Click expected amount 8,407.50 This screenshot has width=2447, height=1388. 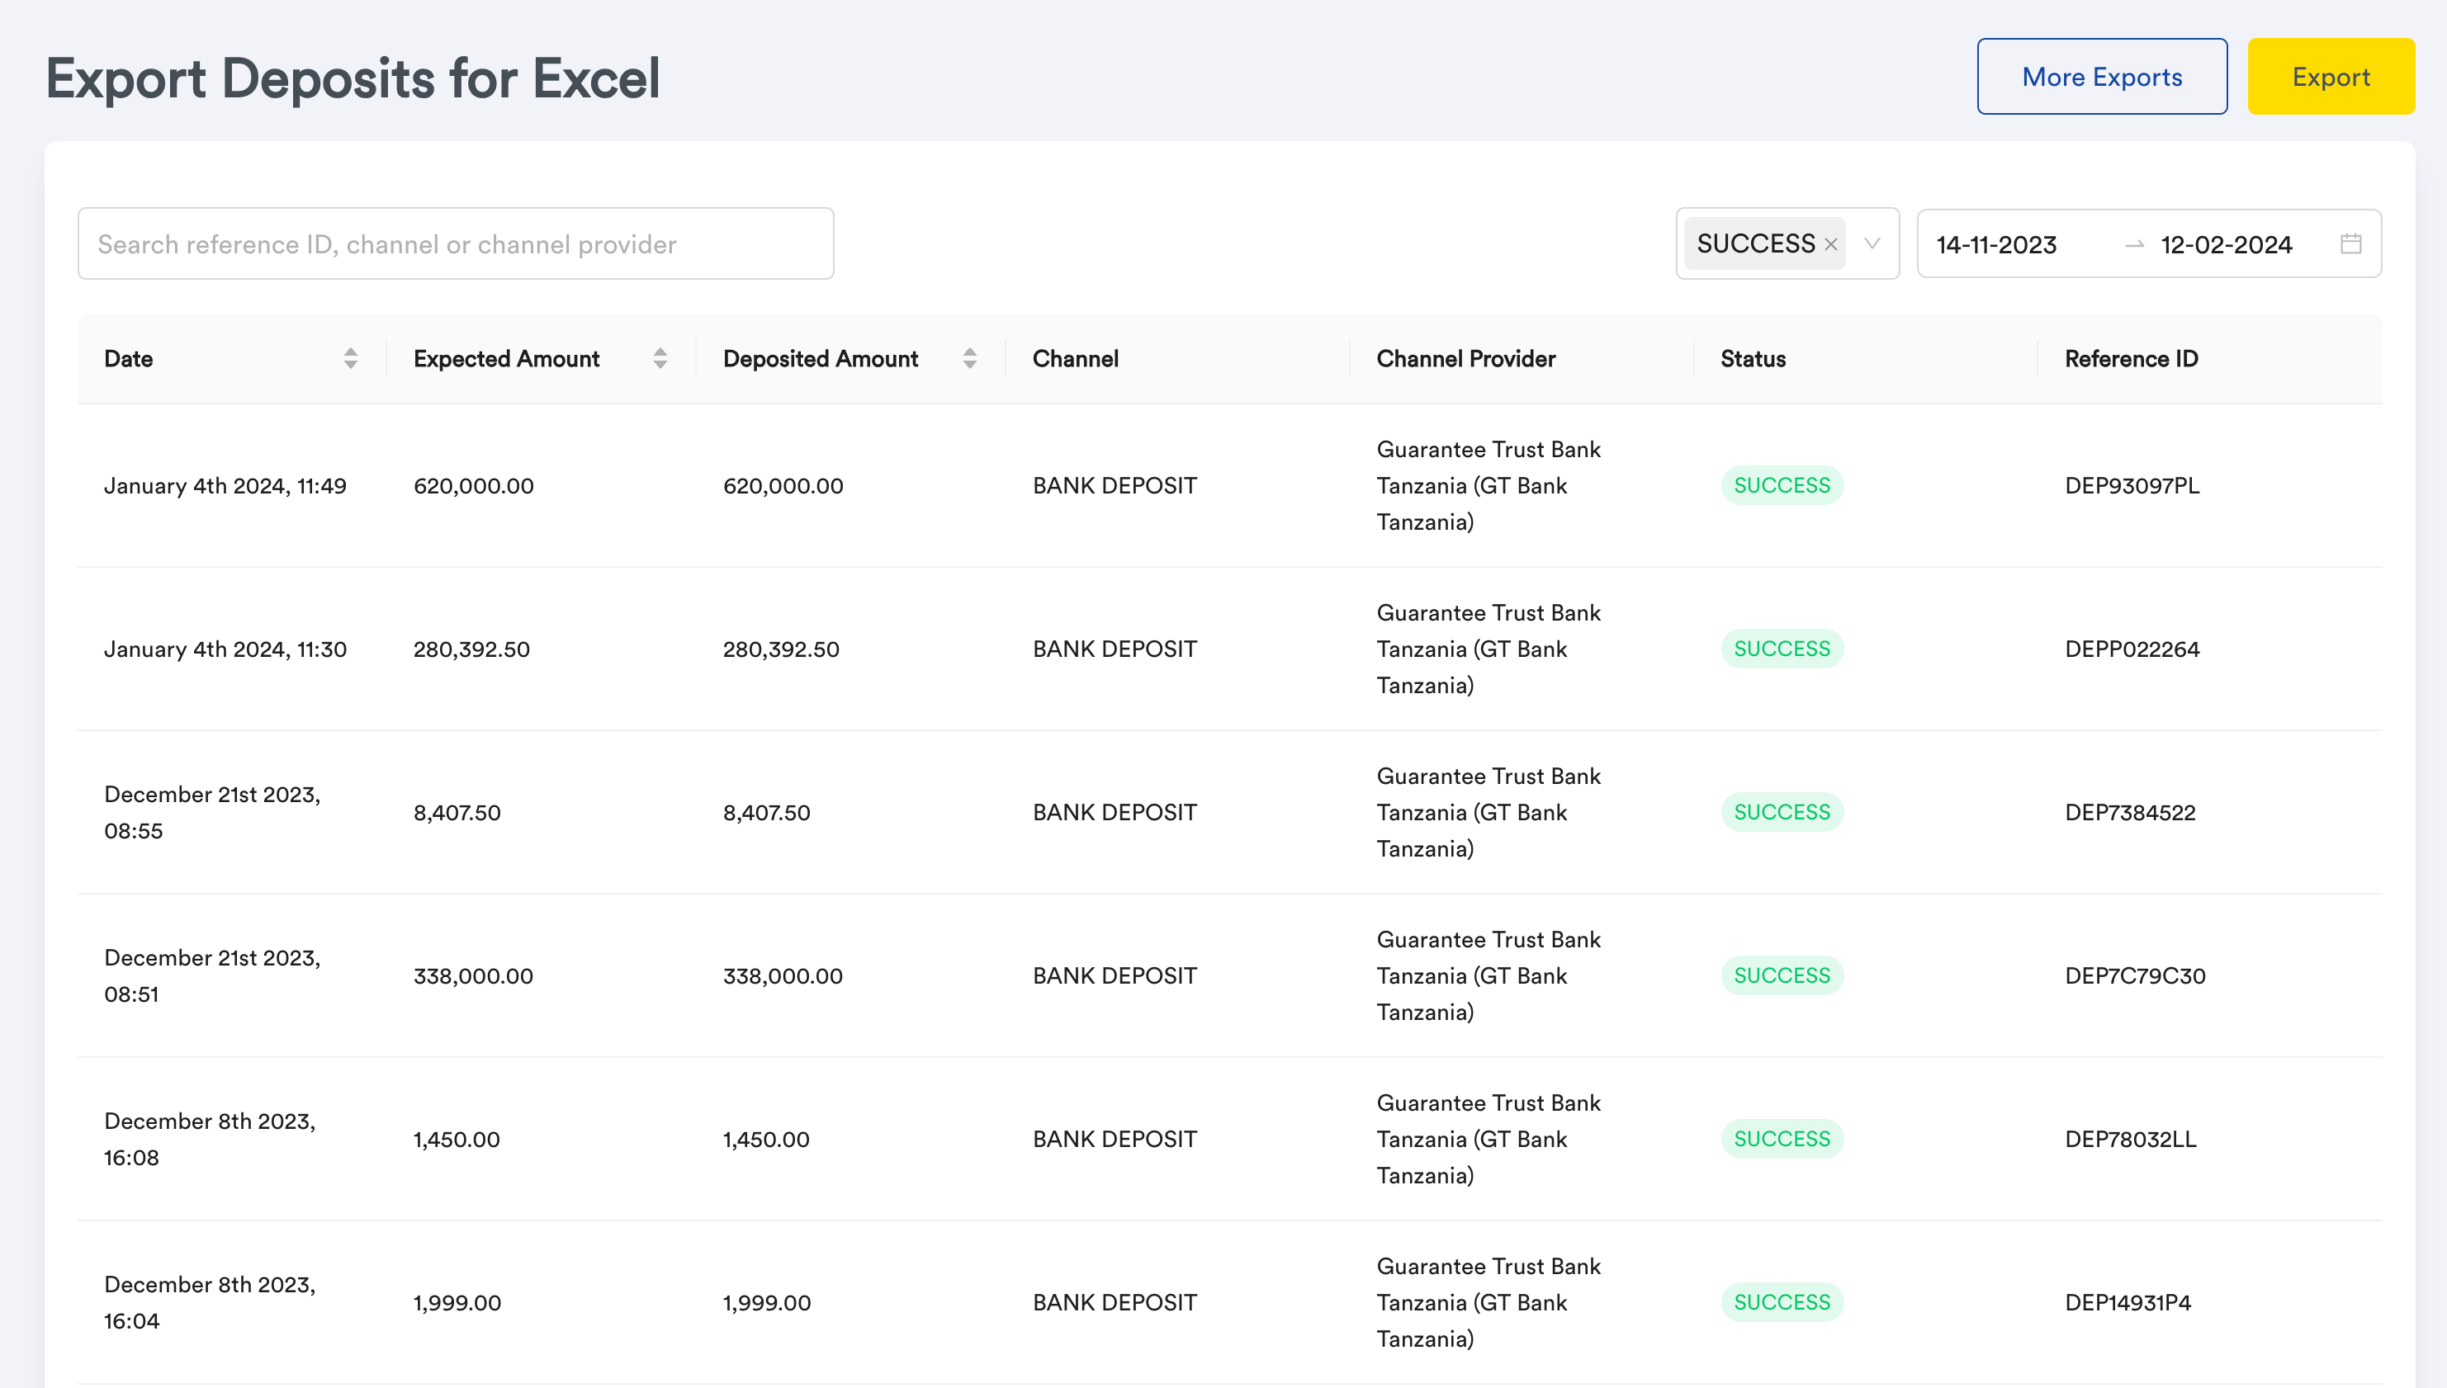[457, 812]
